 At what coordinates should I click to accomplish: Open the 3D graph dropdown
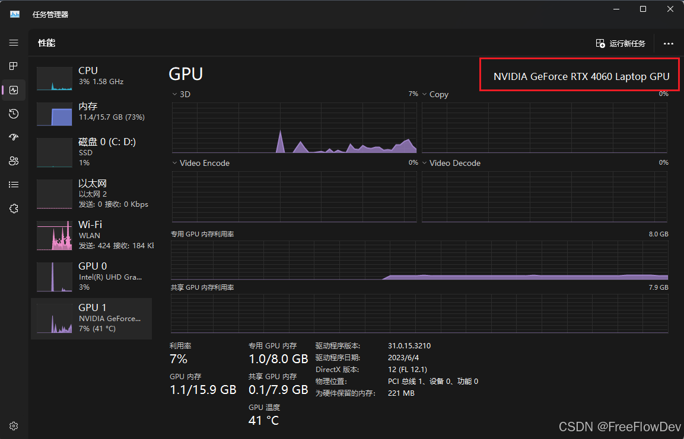tap(175, 94)
